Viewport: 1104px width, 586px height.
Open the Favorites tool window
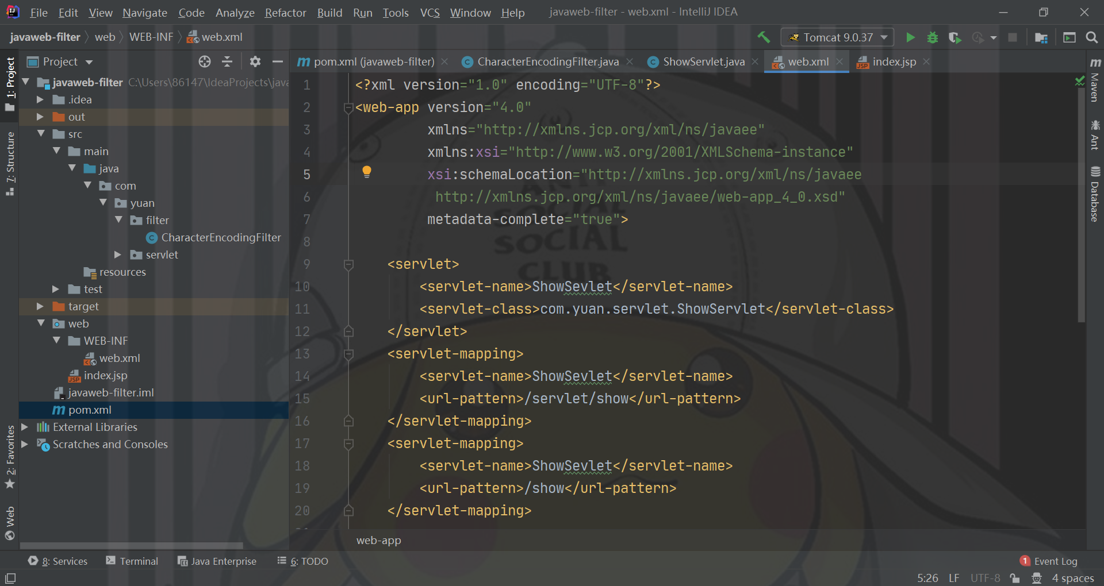point(10,457)
